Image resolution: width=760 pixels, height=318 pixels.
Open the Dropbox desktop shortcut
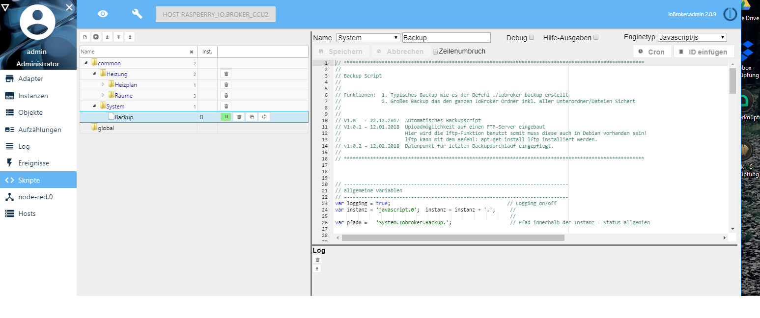[748, 50]
